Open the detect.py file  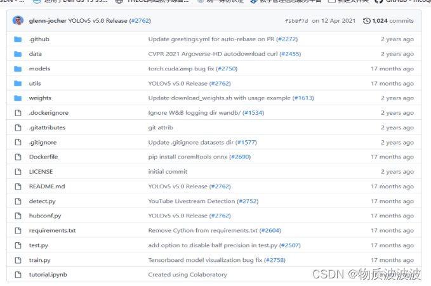(42, 202)
